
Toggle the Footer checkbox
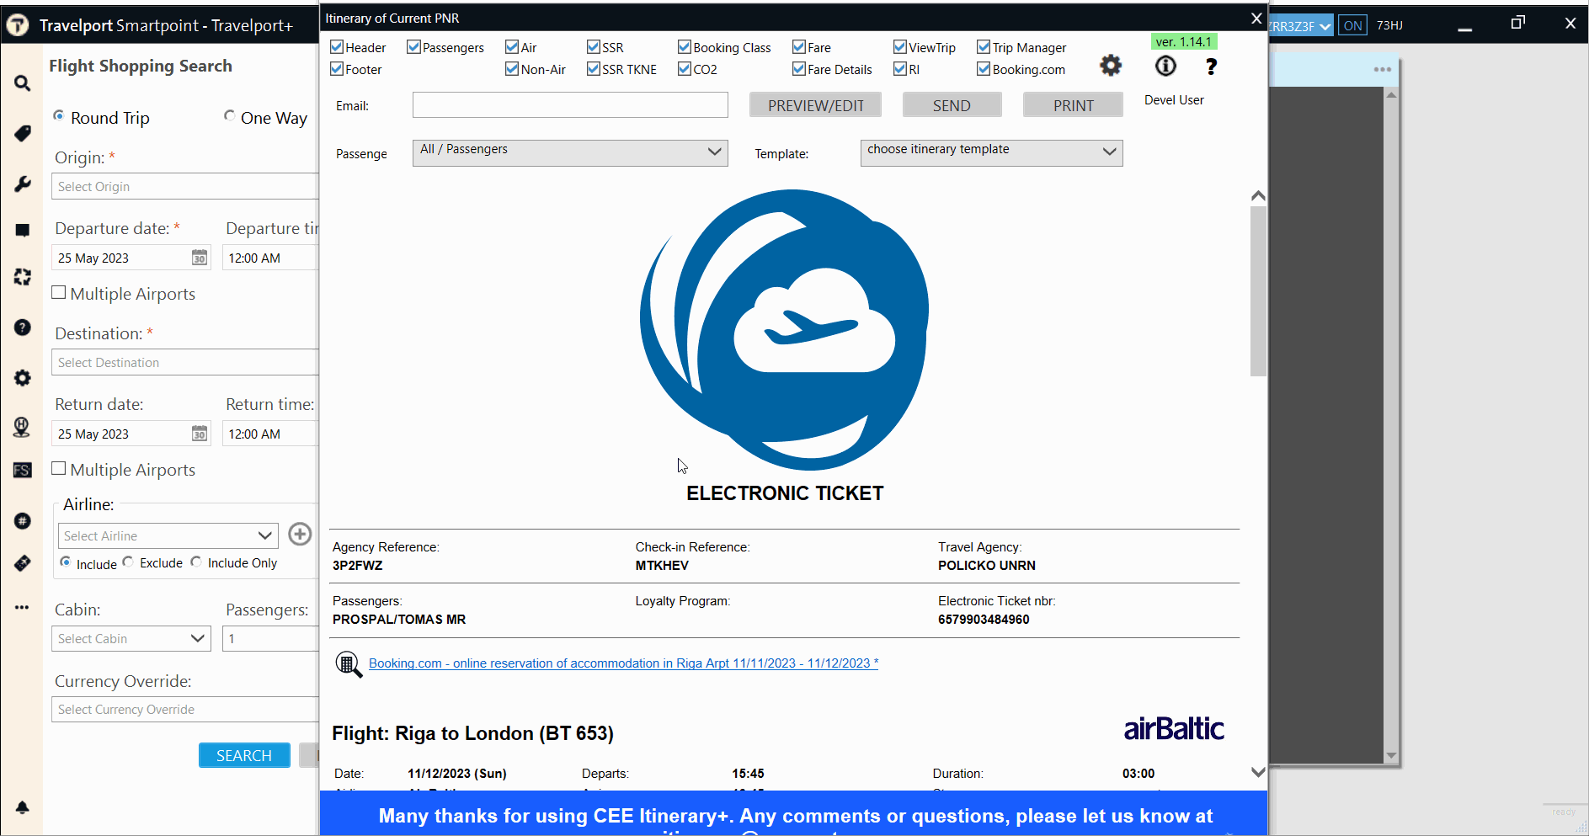point(337,69)
